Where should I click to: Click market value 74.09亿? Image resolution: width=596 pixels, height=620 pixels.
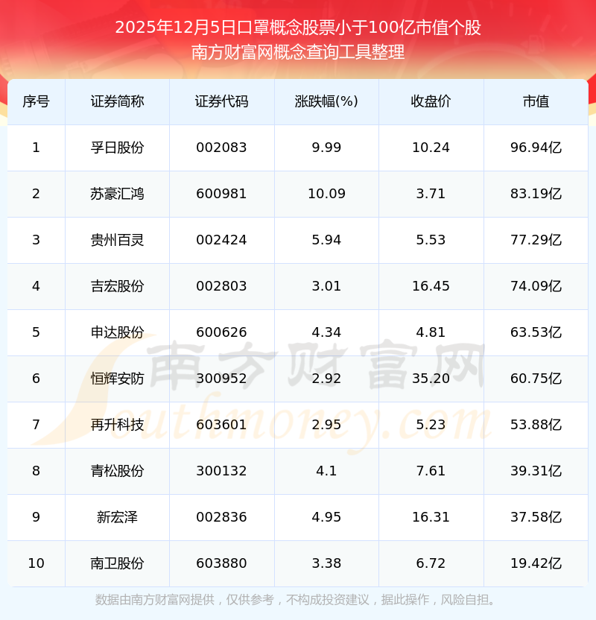(x=536, y=286)
